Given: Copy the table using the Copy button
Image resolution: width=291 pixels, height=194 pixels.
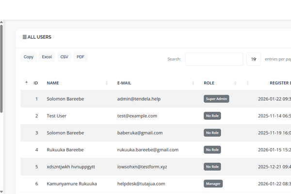Looking at the screenshot, I should click(29, 57).
